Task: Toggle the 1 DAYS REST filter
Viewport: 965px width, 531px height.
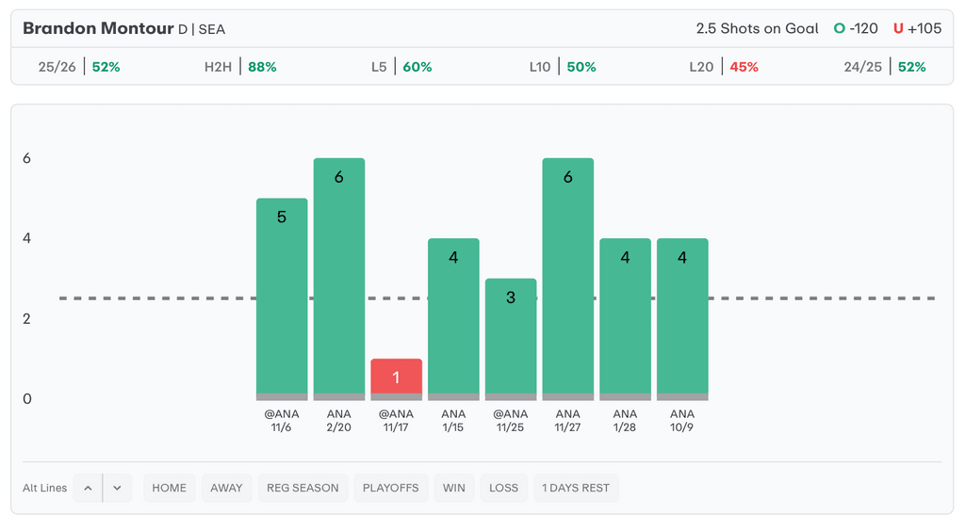Action: point(576,488)
